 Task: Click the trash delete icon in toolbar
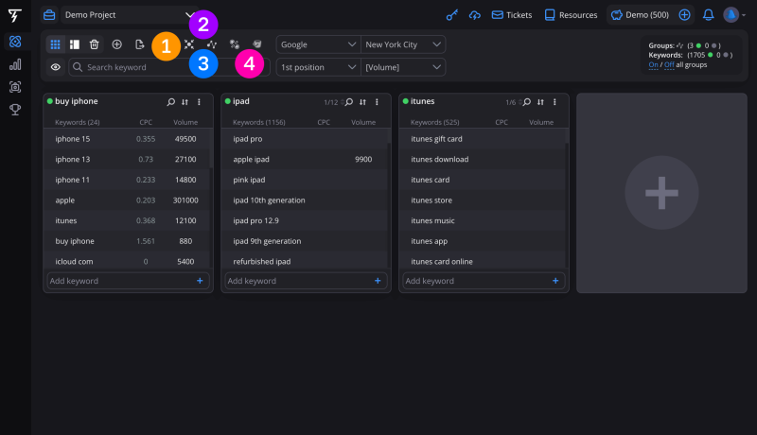94,44
